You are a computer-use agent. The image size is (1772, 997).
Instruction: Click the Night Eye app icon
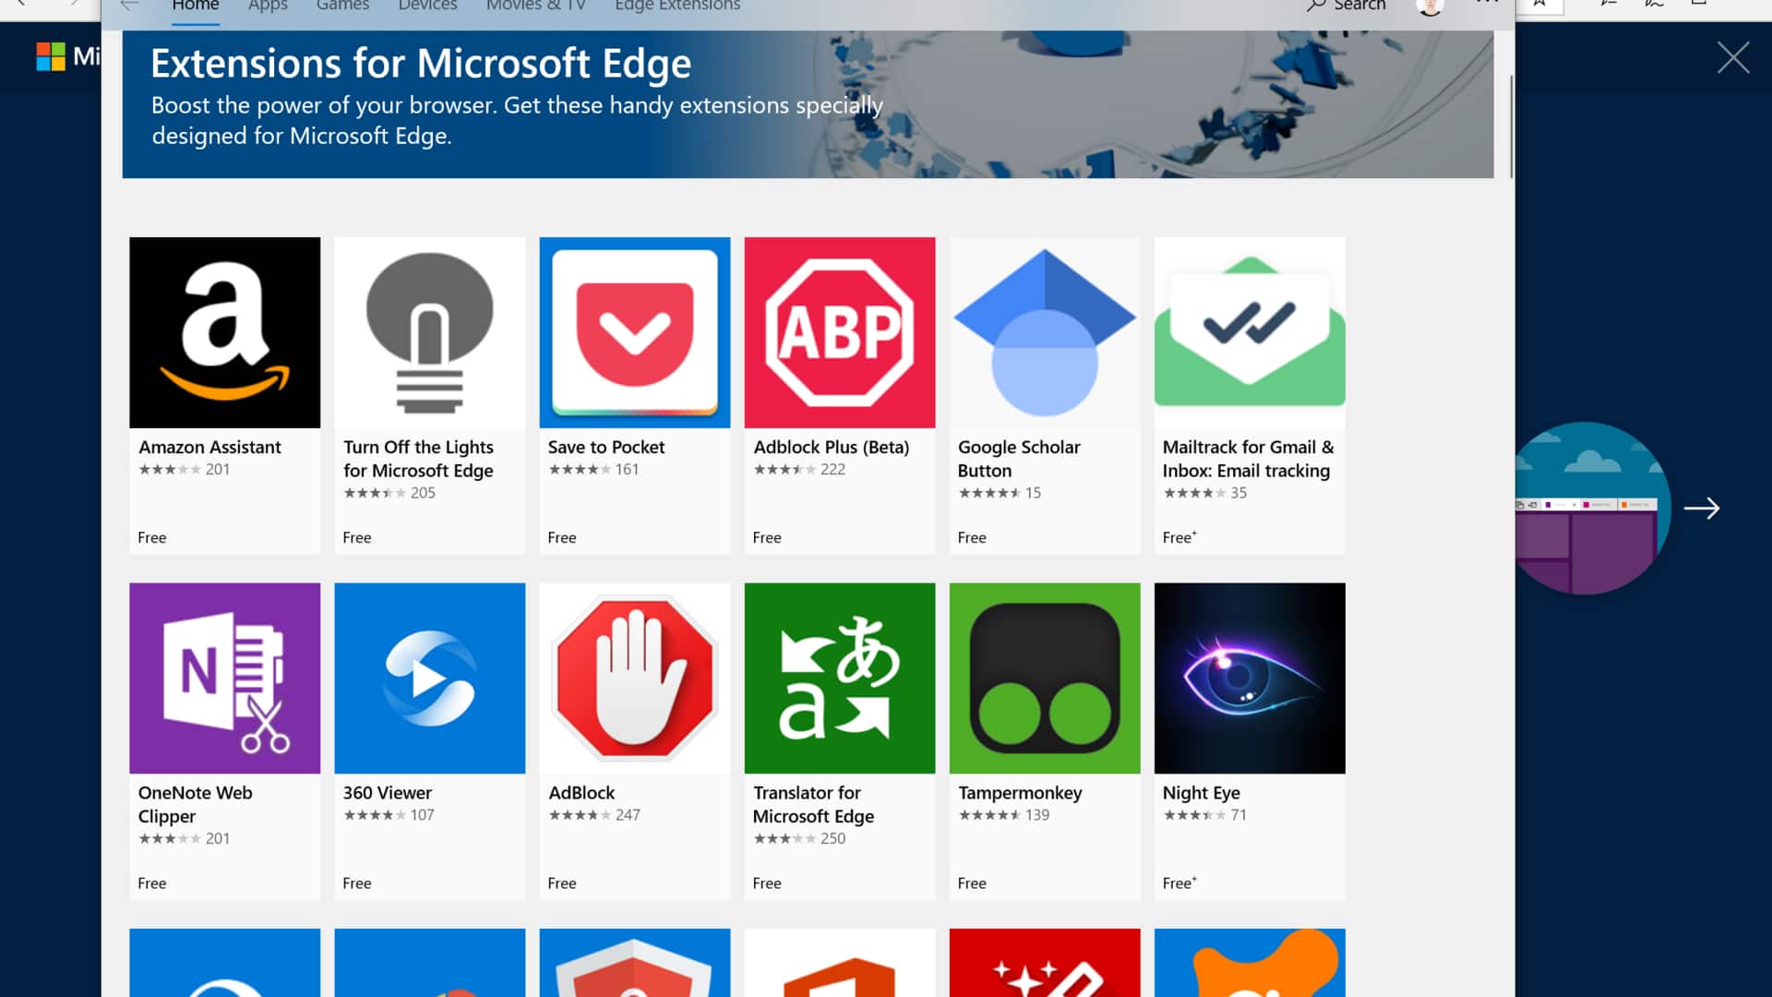[x=1249, y=678]
